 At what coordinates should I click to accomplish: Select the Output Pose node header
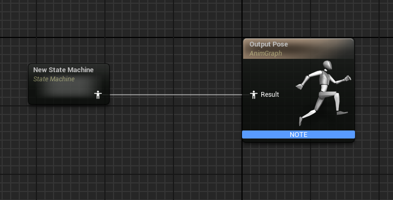pos(298,49)
